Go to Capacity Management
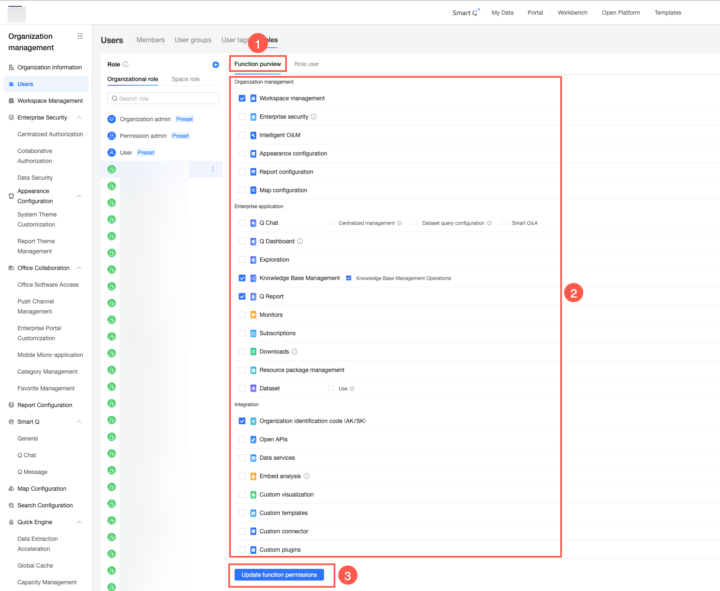 pos(47,582)
